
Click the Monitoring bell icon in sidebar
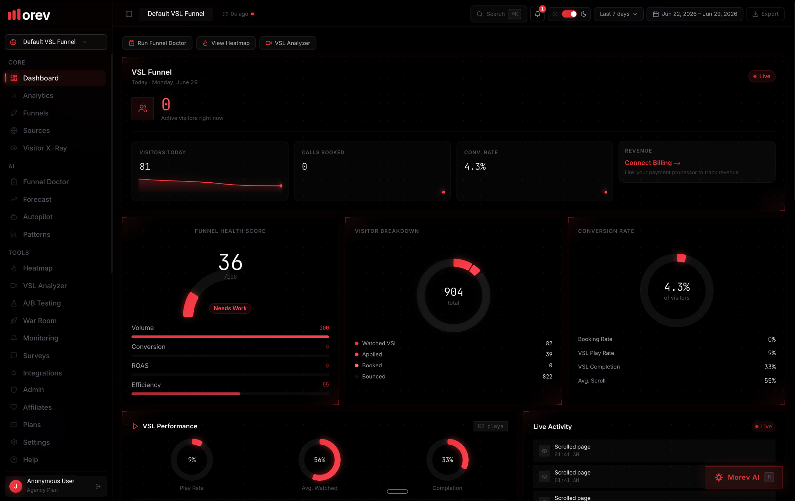[x=14, y=338]
